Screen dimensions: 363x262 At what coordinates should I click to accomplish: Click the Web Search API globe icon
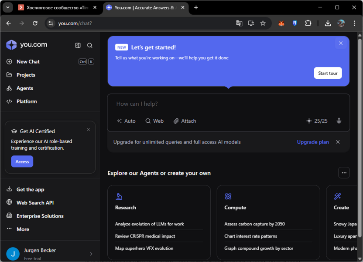pyautogui.click(x=9, y=202)
